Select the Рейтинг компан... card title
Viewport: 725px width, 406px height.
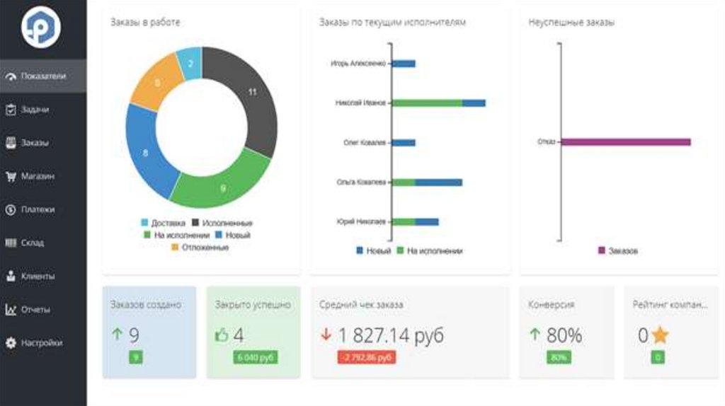(670, 304)
